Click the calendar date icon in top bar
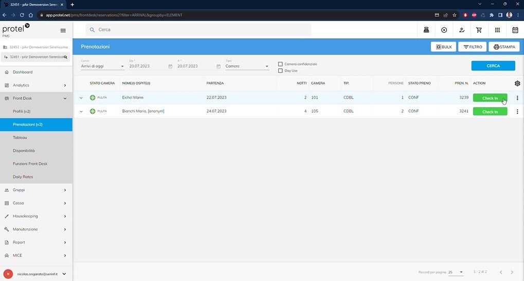Screen dimensions: 524x281 click(515, 30)
